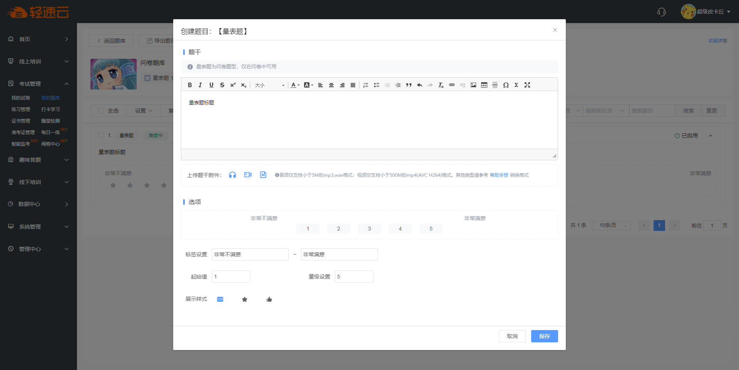Open the 帮助手册 link
Screen dimensions: 739x370
click(499, 175)
